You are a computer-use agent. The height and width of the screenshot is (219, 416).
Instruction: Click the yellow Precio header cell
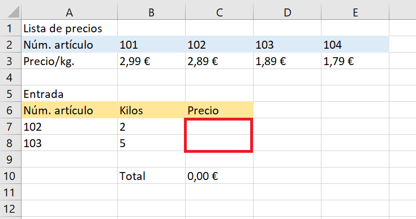(220, 110)
